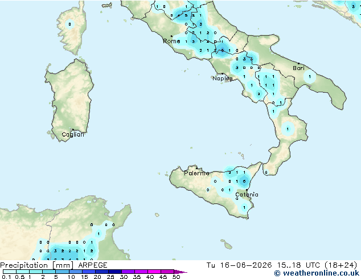Click the ARPEGE model name

(93, 265)
